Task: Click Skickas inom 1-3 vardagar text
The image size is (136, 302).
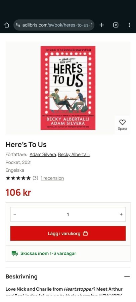Action: click(48, 253)
